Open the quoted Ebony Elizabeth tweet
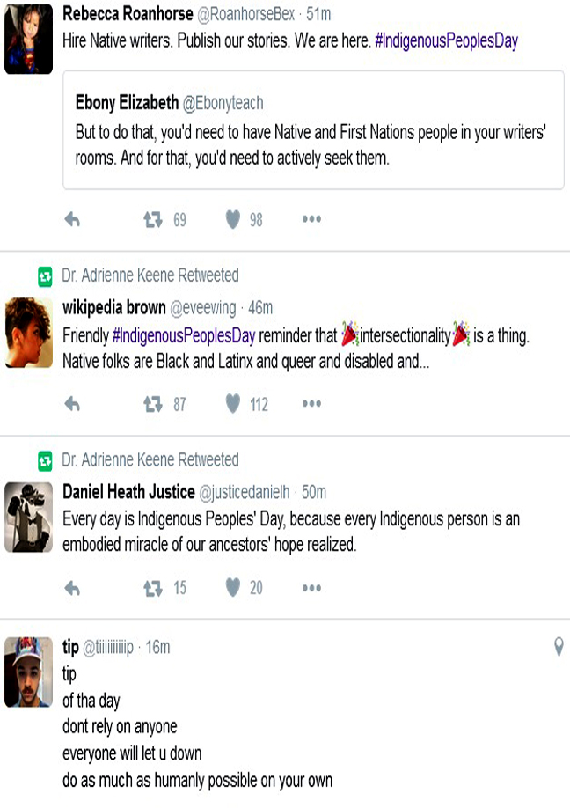570x808 pixels. point(313,130)
